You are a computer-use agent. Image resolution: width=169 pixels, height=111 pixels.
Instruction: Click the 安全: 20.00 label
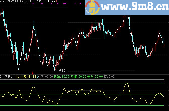click(95, 77)
